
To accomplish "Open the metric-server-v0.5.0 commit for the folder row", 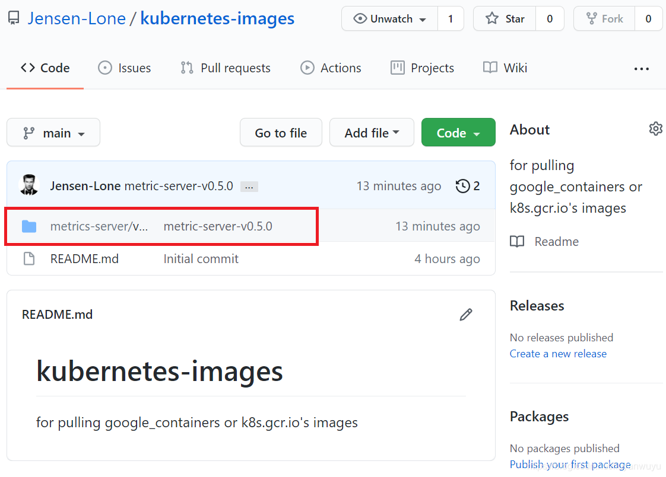I will pyautogui.click(x=218, y=226).
